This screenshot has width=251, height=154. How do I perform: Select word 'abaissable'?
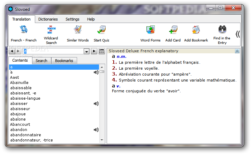click(x=21, y=88)
